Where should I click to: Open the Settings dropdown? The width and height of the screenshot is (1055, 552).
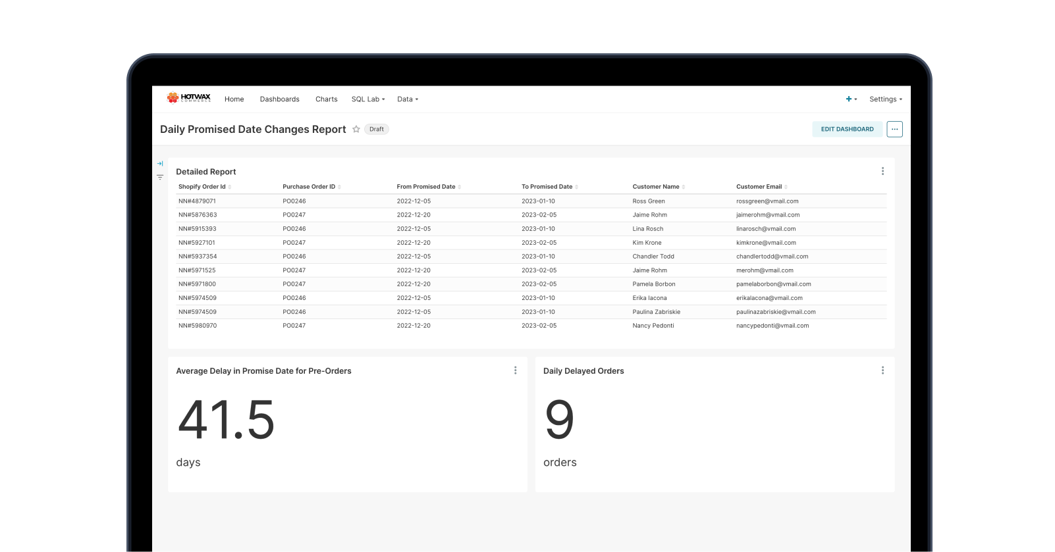point(886,99)
